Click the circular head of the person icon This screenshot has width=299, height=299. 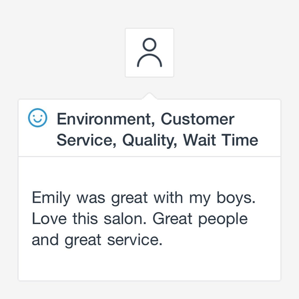[x=149, y=45]
